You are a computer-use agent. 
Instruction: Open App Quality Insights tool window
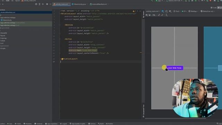(x=77, y=124)
